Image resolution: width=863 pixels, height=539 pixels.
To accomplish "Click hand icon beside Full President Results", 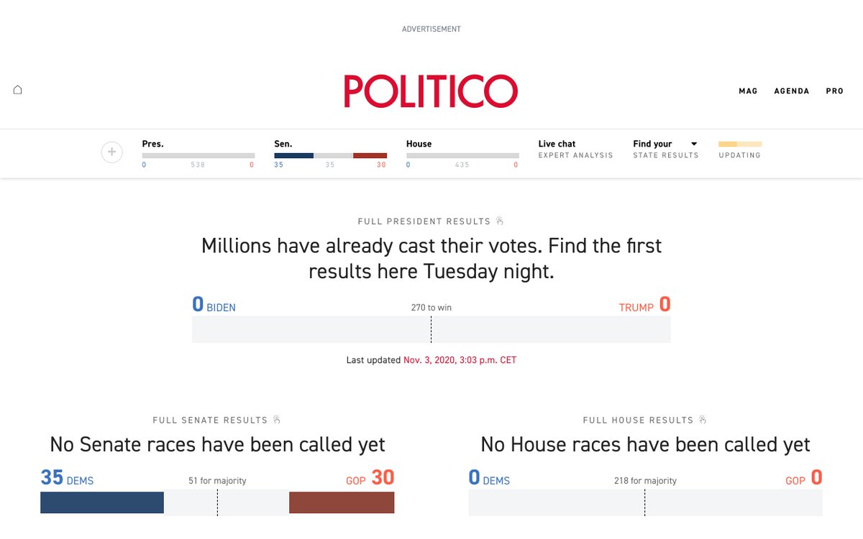I will click(x=500, y=221).
